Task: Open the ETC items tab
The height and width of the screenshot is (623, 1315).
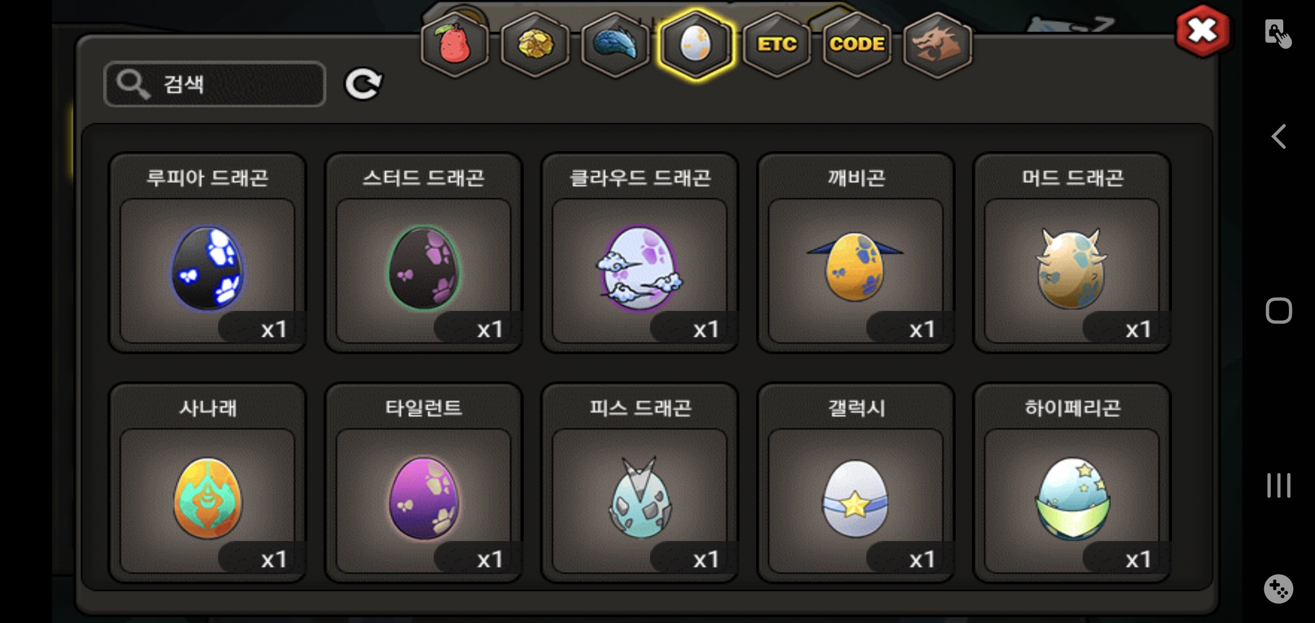Action: 777,45
